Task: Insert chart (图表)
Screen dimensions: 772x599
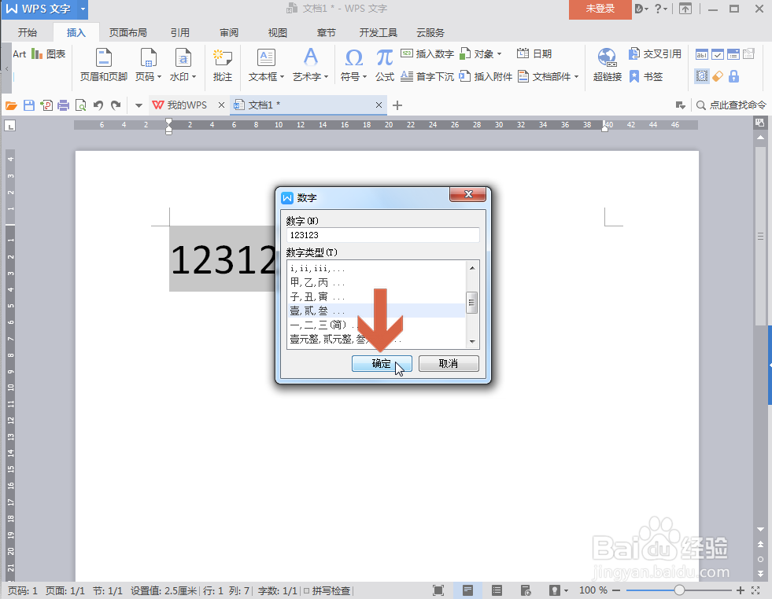Action: 48,53
